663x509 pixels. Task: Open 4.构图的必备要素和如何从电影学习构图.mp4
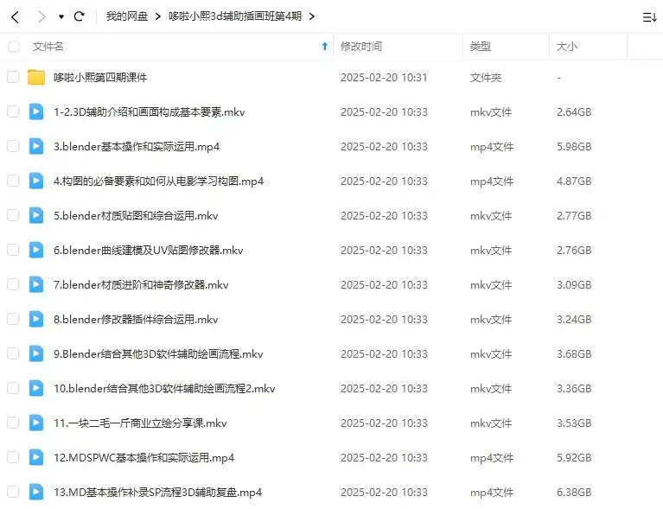(x=158, y=181)
